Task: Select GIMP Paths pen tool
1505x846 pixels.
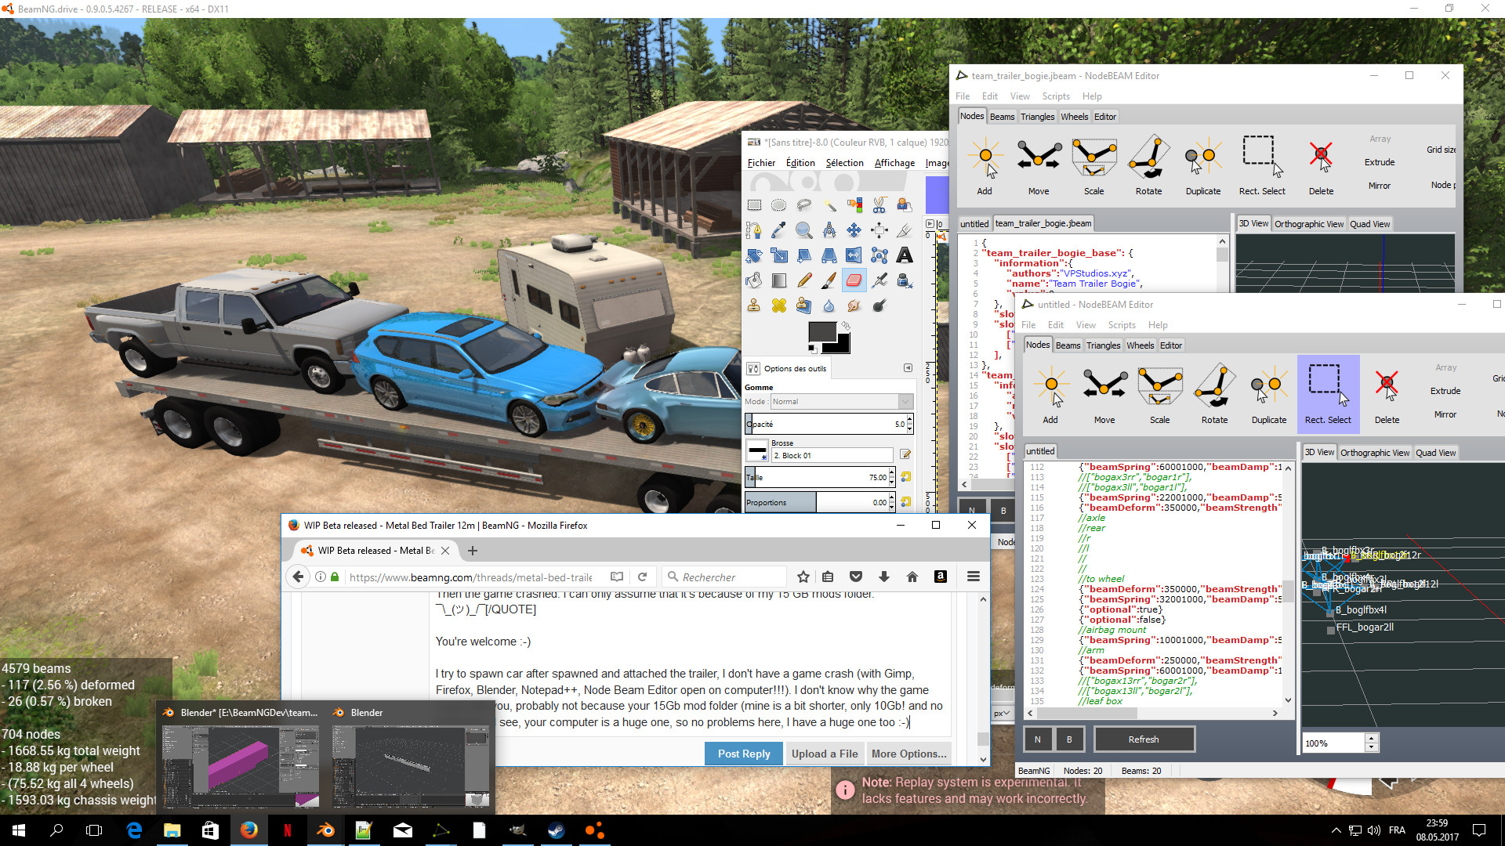Action: [753, 230]
